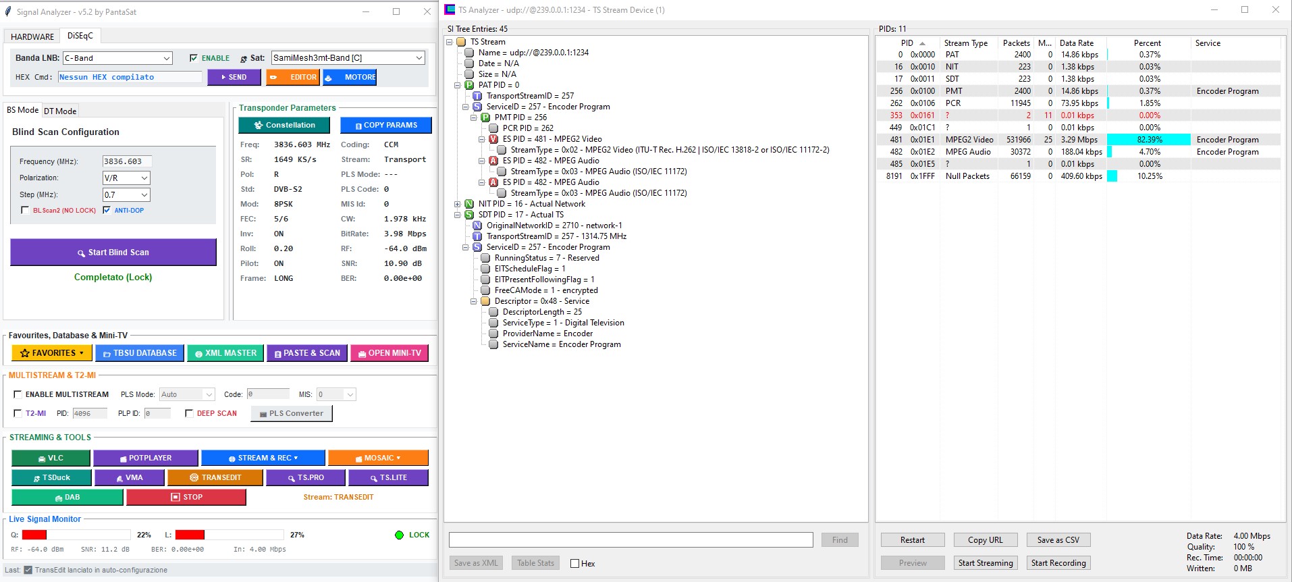
Task: Enable the T2-MI checkbox
Action: point(18,413)
